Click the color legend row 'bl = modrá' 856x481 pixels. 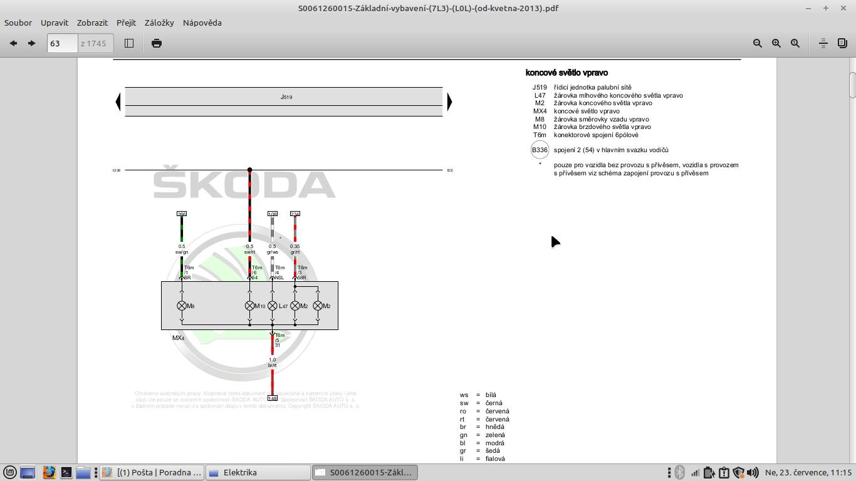tap(481, 443)
